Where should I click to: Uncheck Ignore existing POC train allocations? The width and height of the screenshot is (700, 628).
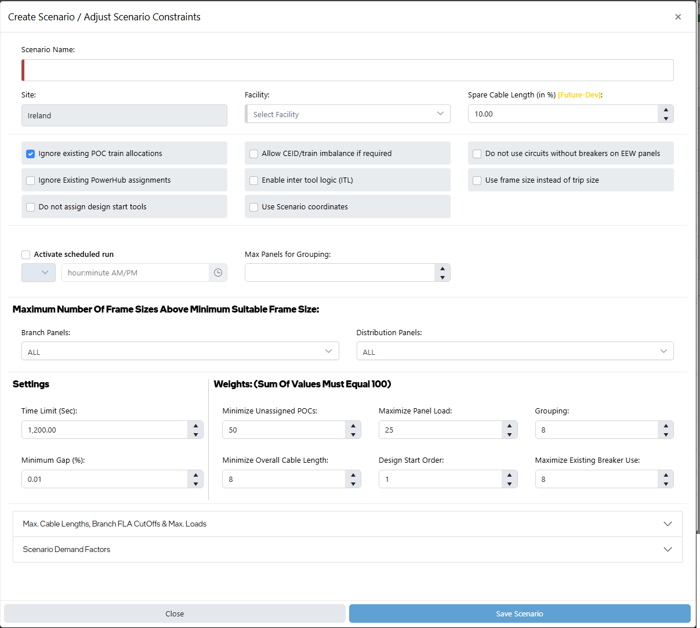coord(31,154)
